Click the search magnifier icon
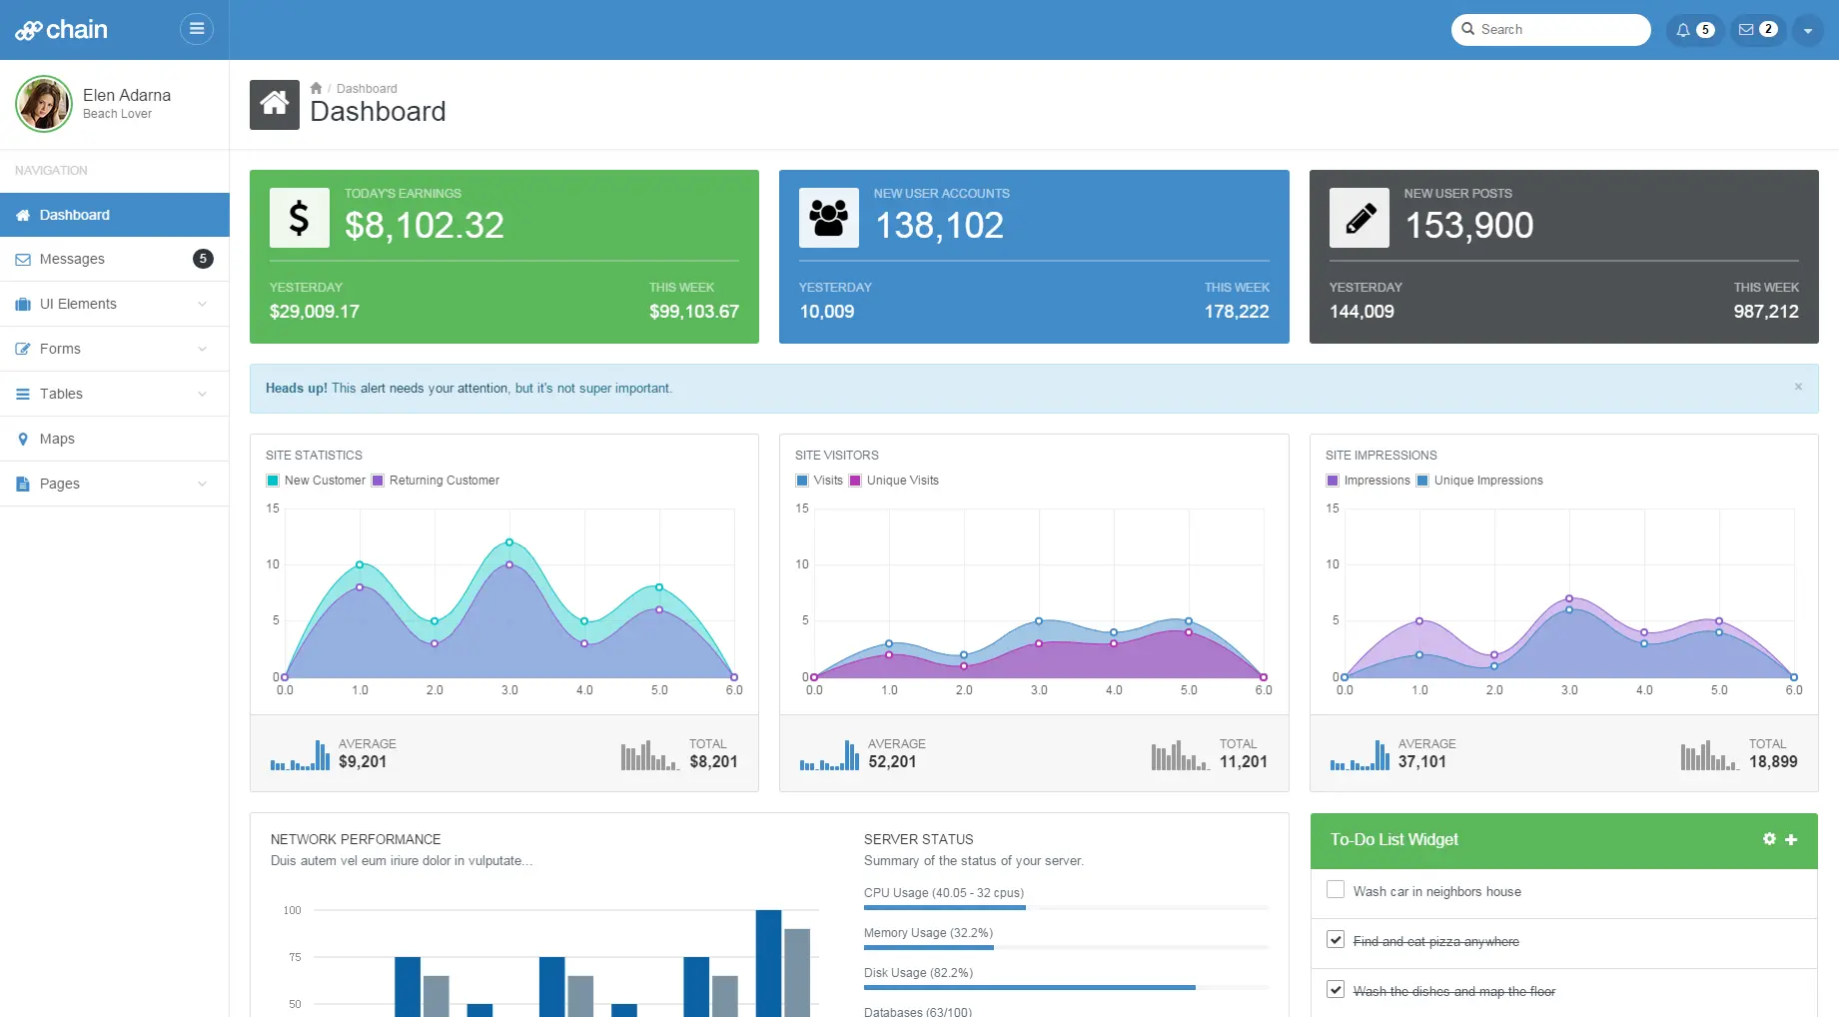This screenshot has height=1017, width=1839. pos(1467,29)
